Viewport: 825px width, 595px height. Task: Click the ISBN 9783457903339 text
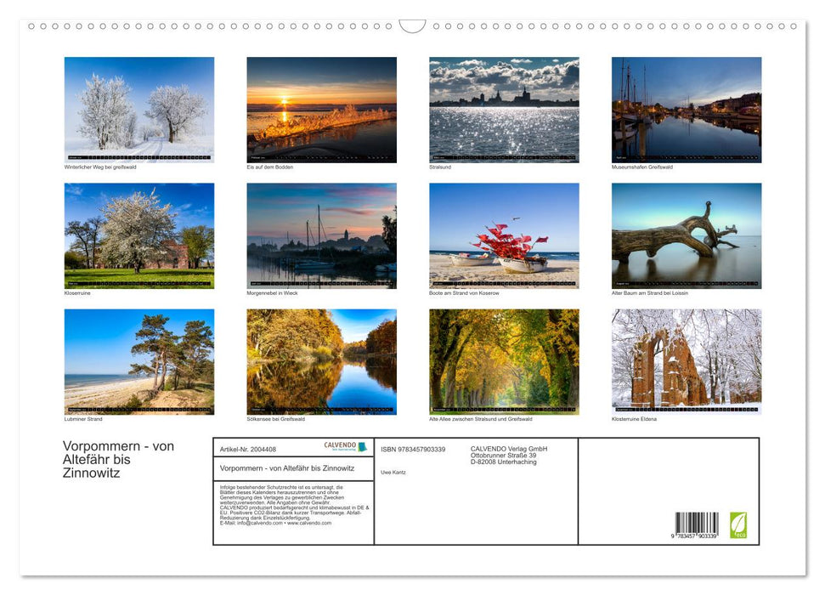click(413, 449)
